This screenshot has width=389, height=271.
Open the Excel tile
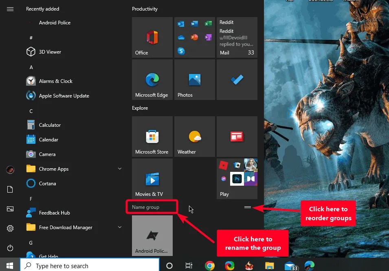208,24
